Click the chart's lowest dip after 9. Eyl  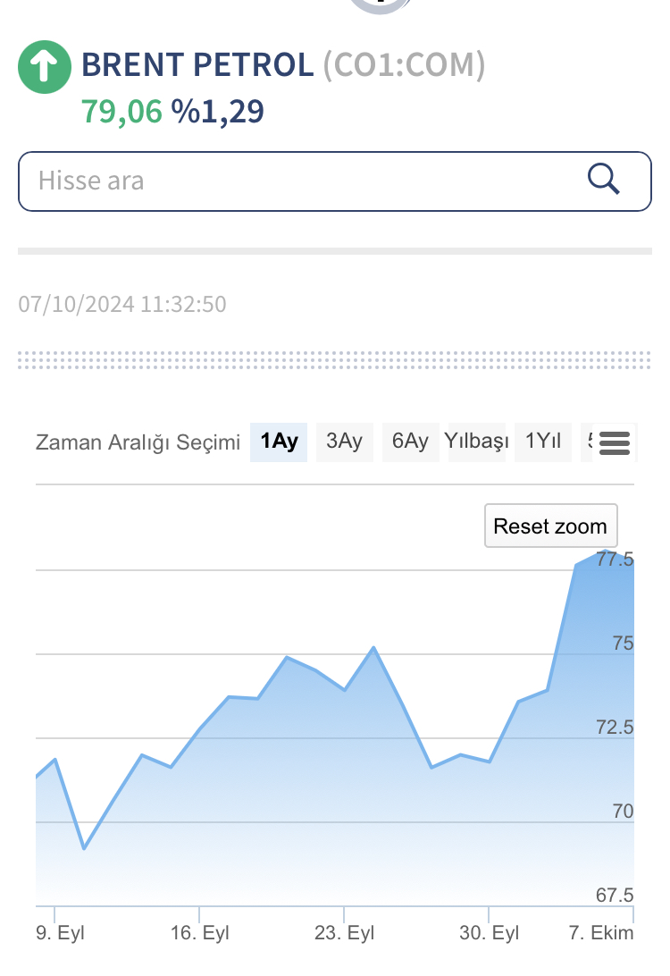pos(84,848)
